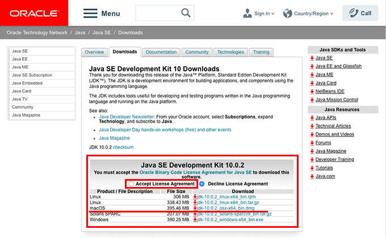Download jdk-10.0.2_osx-x64_bin.dmg
The height and width of the screenshot is (238, 386).
pyautogui.click(x=226, y=209)
